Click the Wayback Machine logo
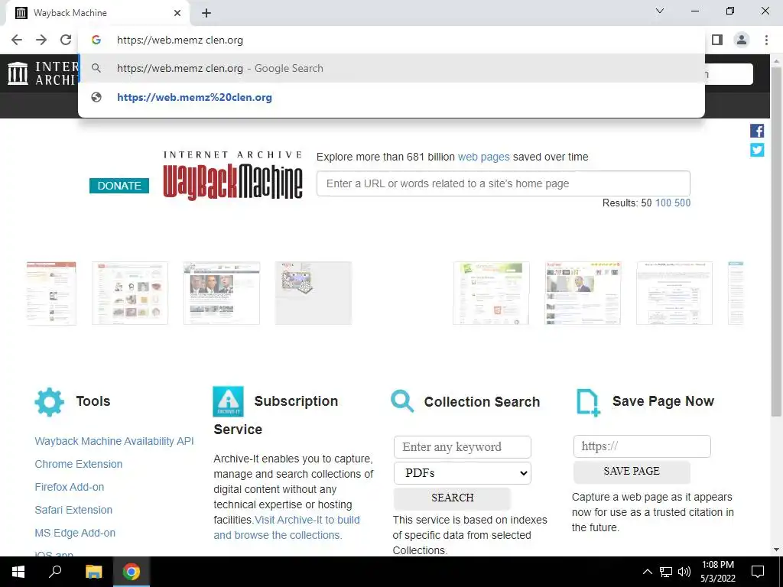This screenshot has width=783, height=587. pyautogui.click(x=232, y=176)
